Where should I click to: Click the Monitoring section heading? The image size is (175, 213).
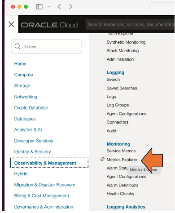pyautogui.click(x=118, y=144)
